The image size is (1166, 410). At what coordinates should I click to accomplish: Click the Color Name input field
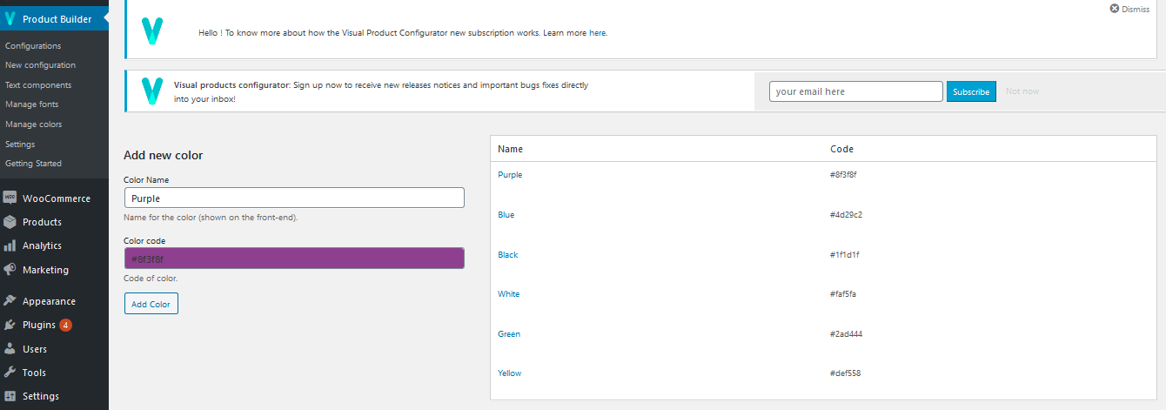click(x=294, y=198)
